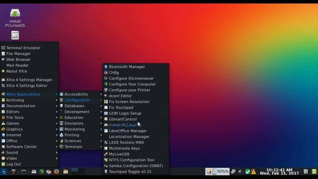This screenshot has width=318, height=179.
Task: Click the yellow warning tray icon
Action: click(253, 172)
